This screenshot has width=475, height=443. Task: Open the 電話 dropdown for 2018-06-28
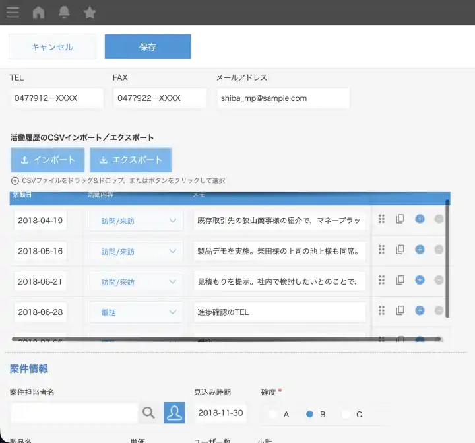pyautogui.click(x=135, y=312)
